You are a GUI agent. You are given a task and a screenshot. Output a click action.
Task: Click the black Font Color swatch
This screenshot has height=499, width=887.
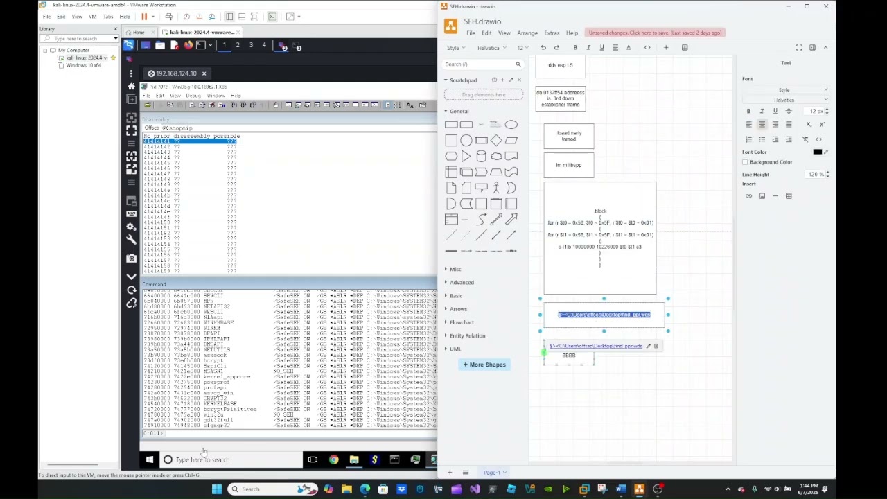click(818, 152)
